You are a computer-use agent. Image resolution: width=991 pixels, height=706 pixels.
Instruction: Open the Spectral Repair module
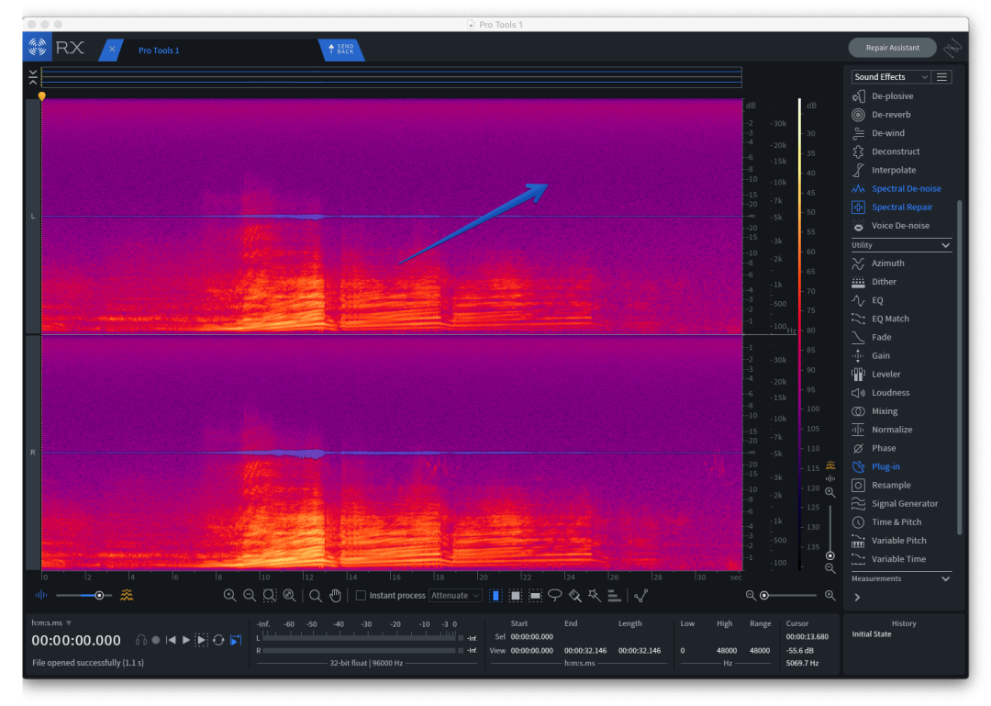click(901, 207)
